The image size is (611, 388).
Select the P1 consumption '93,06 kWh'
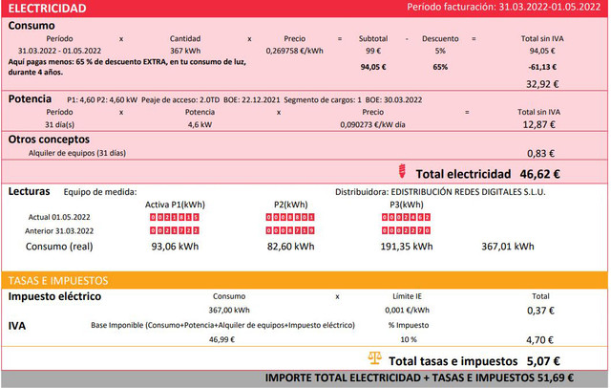[175, 247]
